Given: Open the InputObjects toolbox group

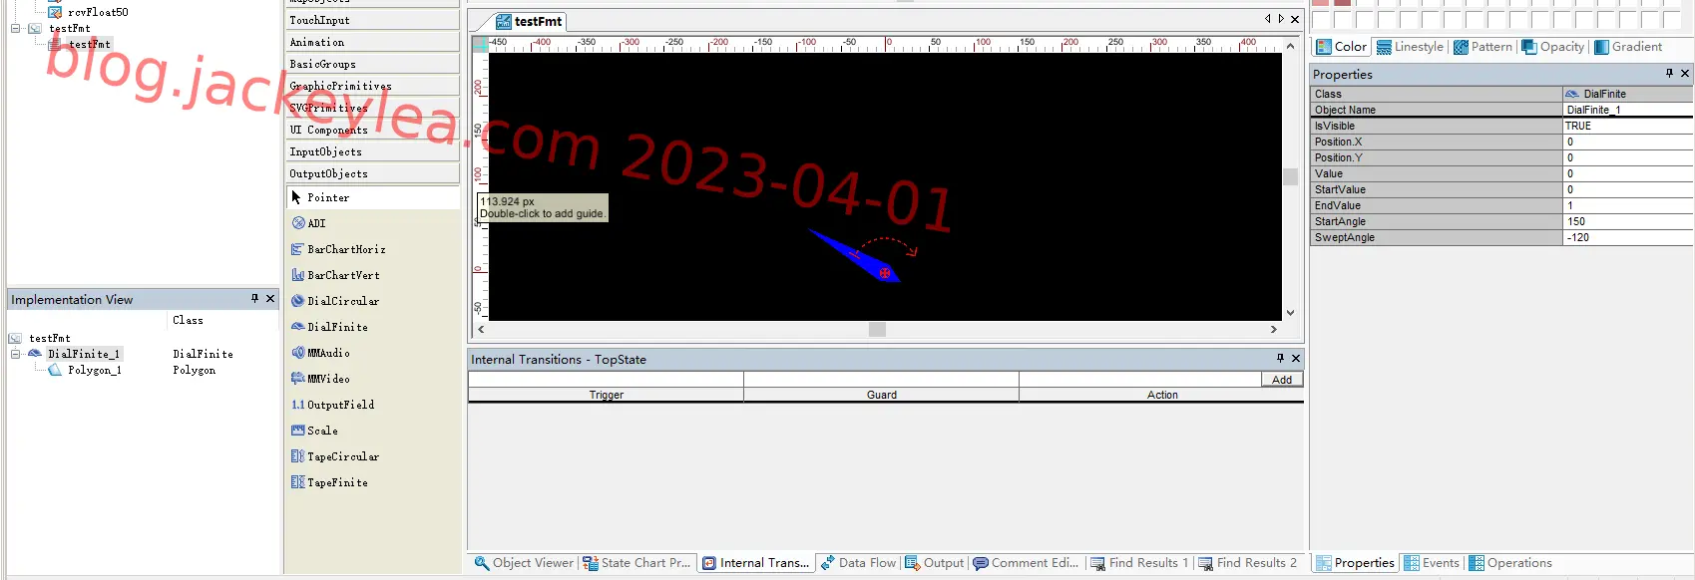Looking at the screenshot, I should (x=373, y=151).
